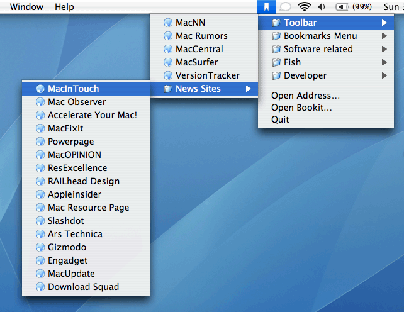Open the MacInTouch bookmark label
This screenshot has height=312, width=404.
pos(74,89)
